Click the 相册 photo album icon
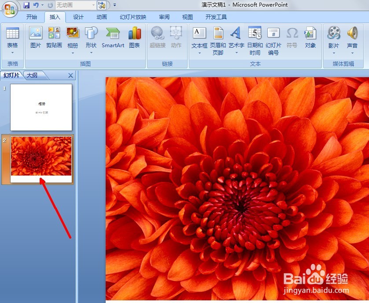The height and width of the screenshot is (303, 369). 73,33
